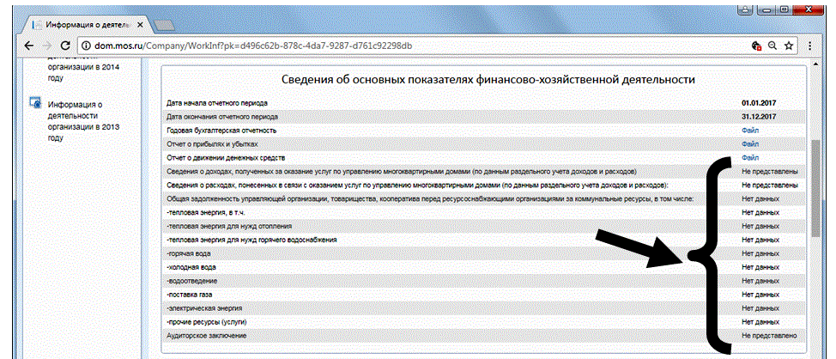Click the row starting 'Сведения о расходах, понесенных'

click(x=484, y=185)
